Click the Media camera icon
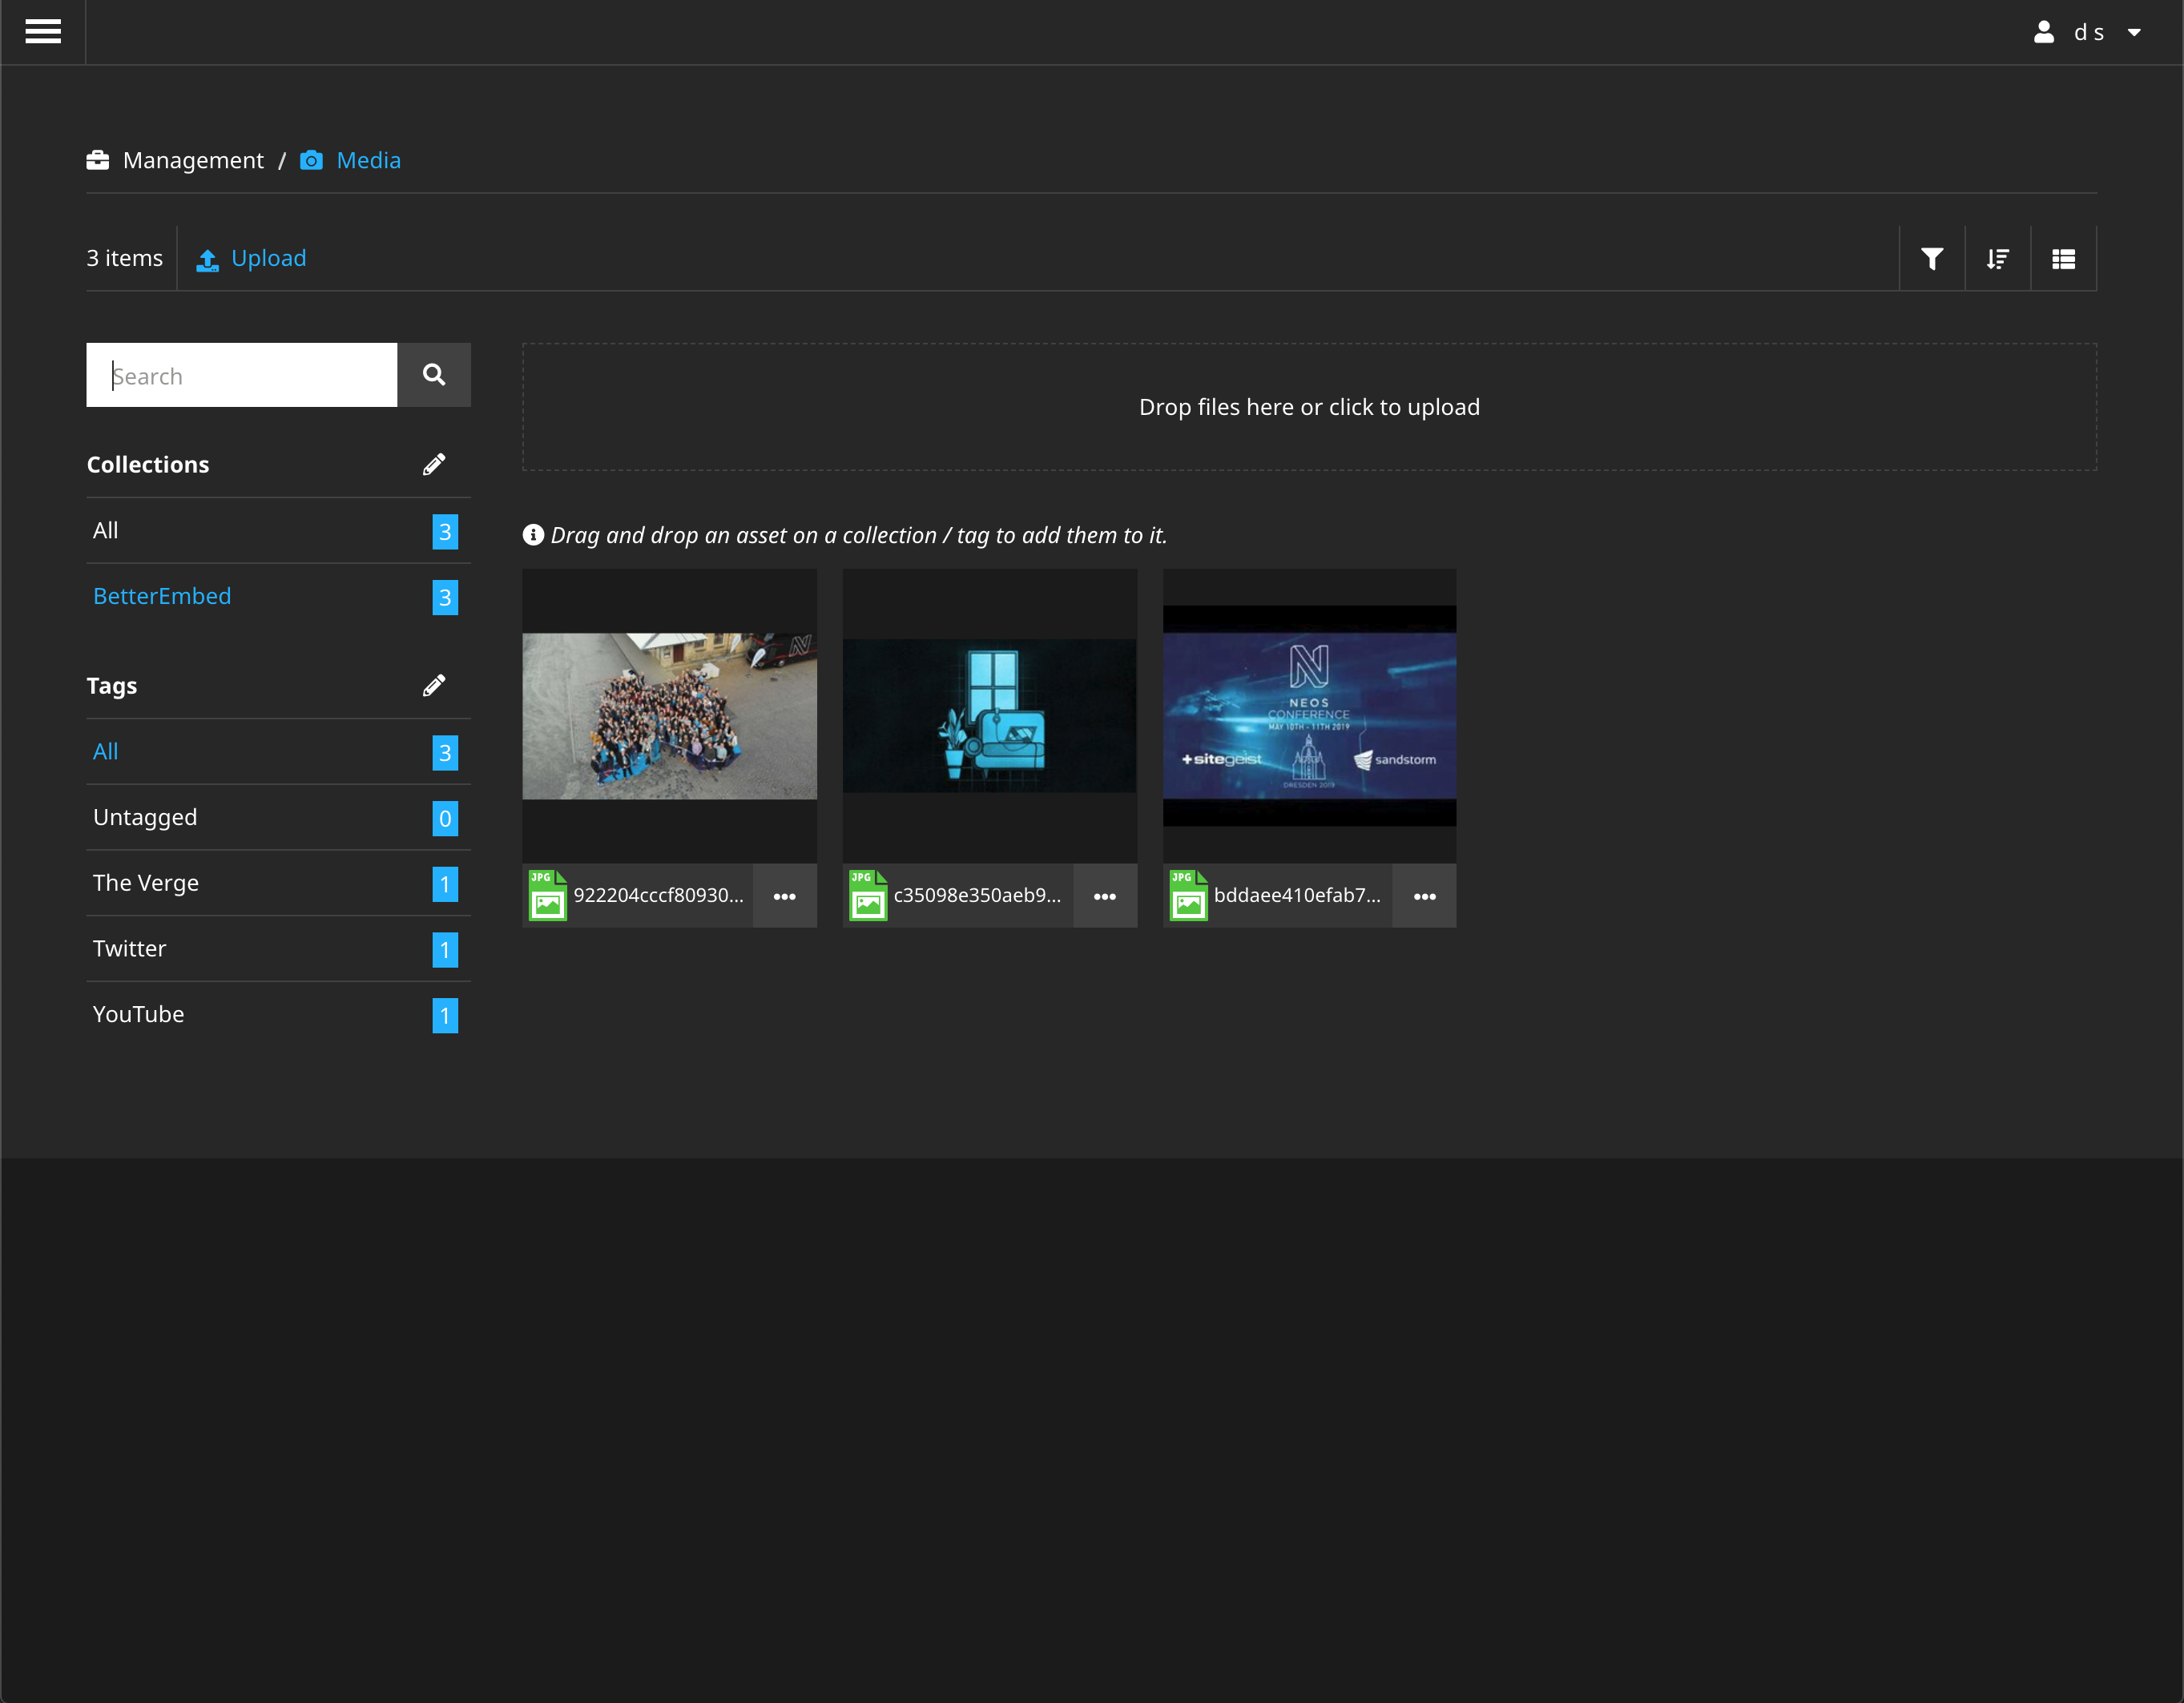The height and width of the screenshot is (1703, 2184). [312, 160]
